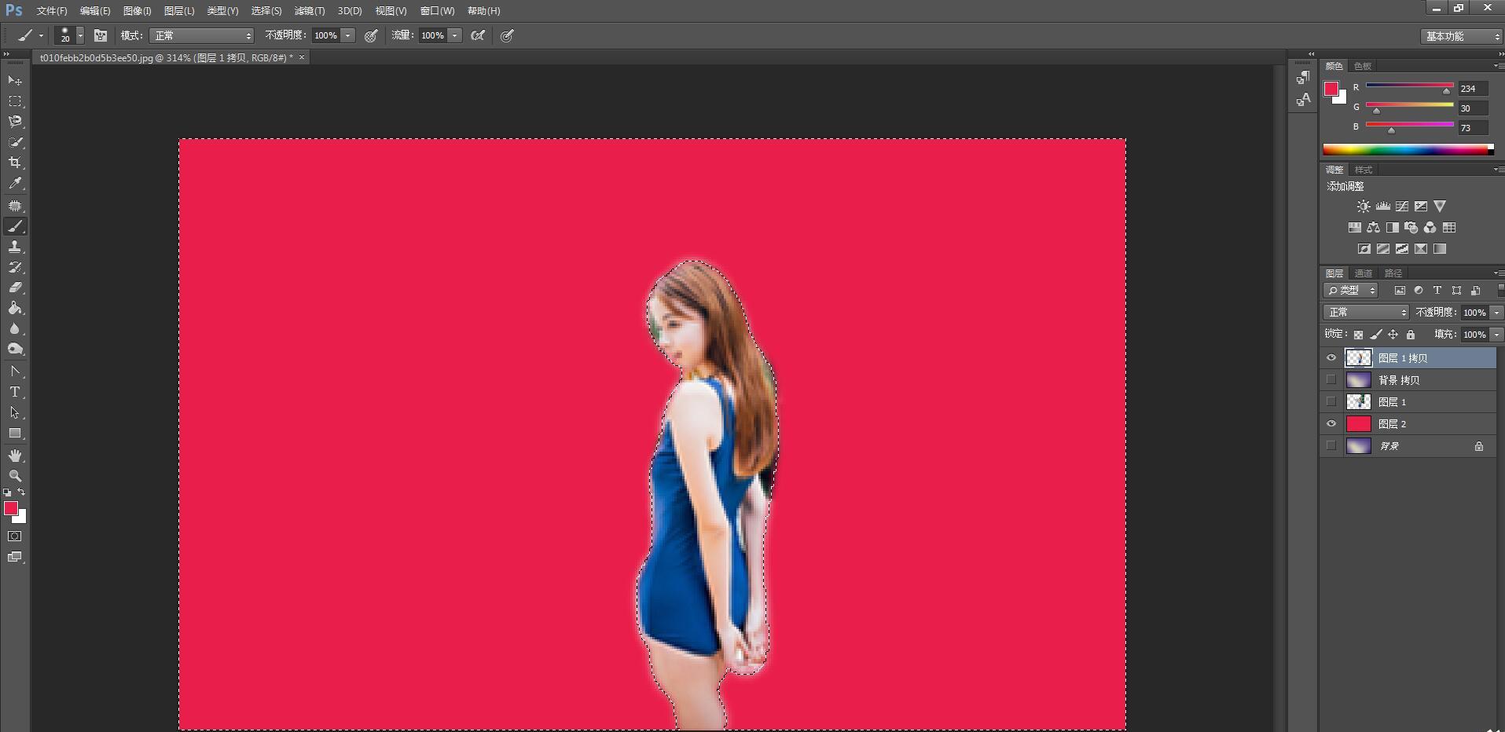Select the Lasso tool
The width and height of the screenshot is (1505, 732).
15,122
